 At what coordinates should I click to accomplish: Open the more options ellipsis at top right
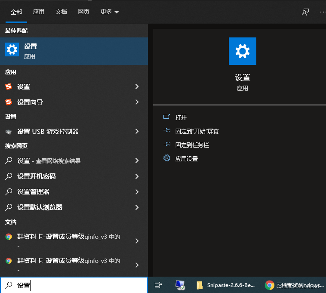[323, 12]
